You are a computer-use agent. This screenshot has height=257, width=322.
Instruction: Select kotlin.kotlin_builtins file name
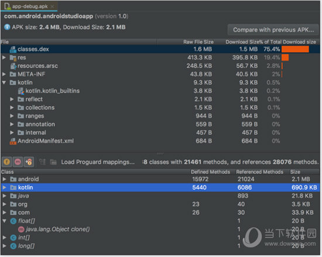click(x=53, y=91)
